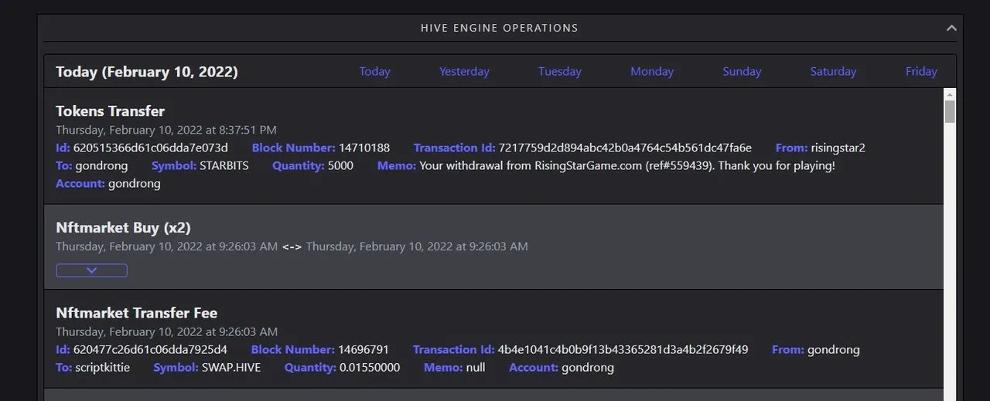Click the memo value null

(476, 367)
